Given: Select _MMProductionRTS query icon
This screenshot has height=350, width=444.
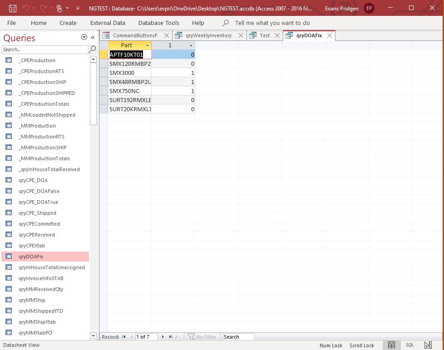Looking at the screenshot, I should point(9,137).
